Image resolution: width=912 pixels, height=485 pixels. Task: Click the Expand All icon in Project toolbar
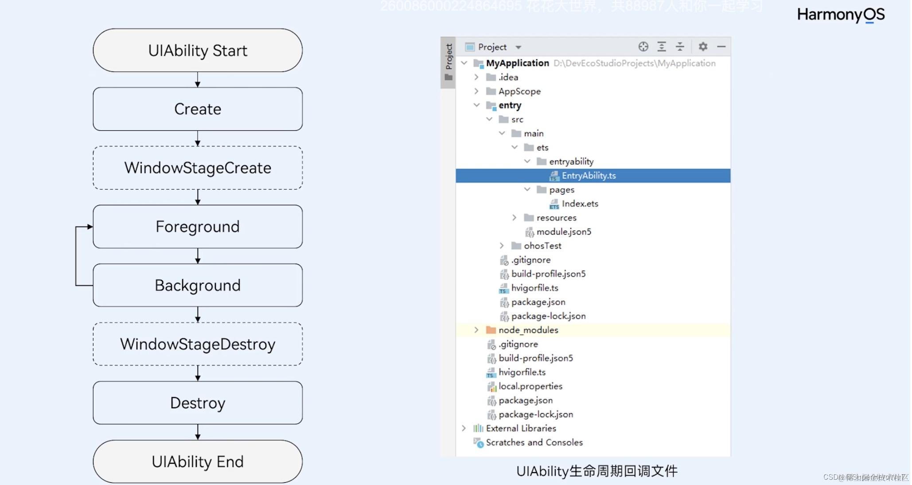click(661, 47)
